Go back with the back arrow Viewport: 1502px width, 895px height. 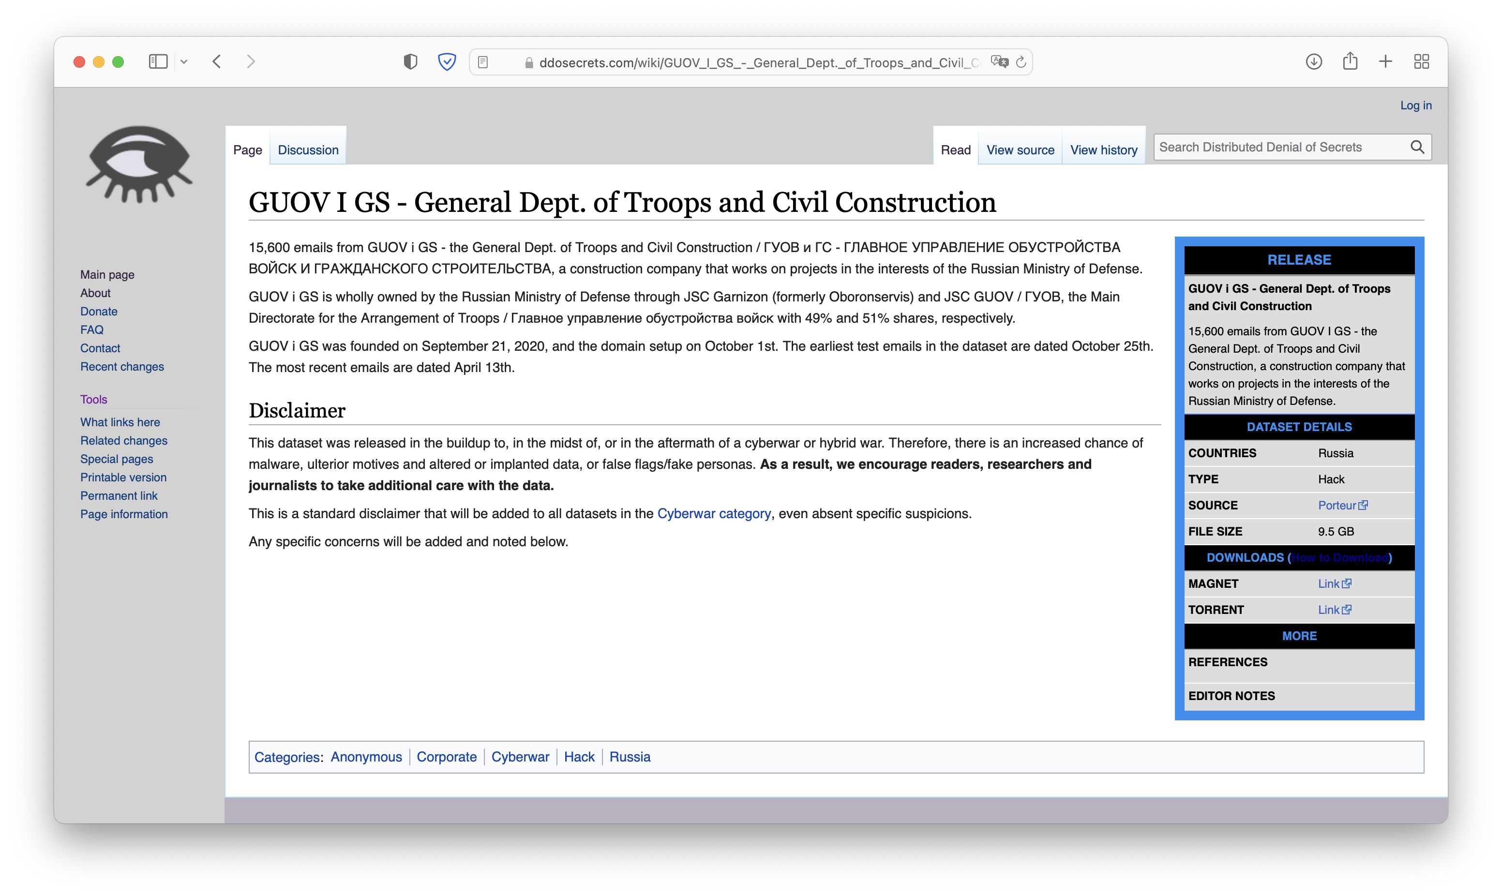coord(217,61)
